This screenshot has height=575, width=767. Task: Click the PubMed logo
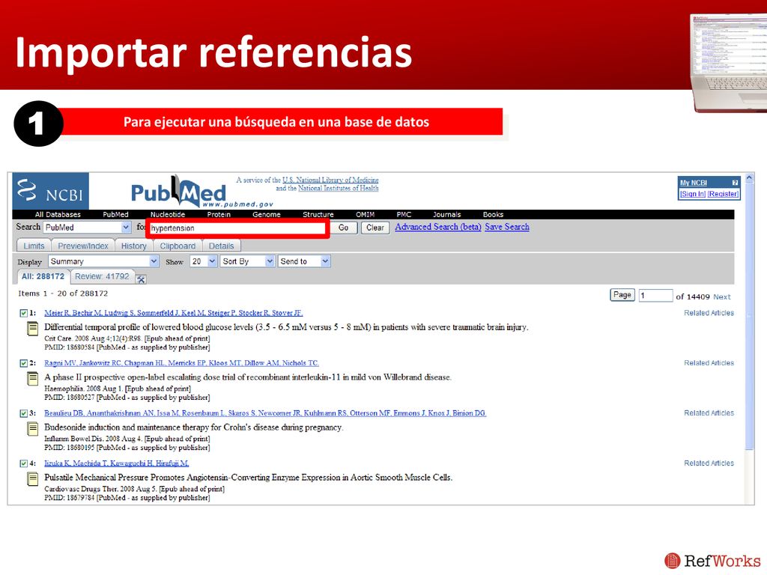point(178,192)
